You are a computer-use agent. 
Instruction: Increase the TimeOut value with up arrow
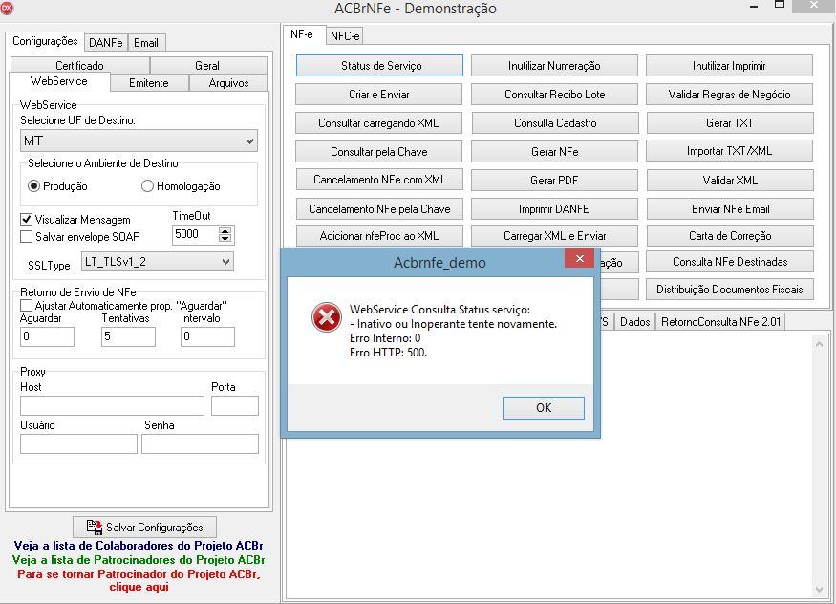[225, 231]
